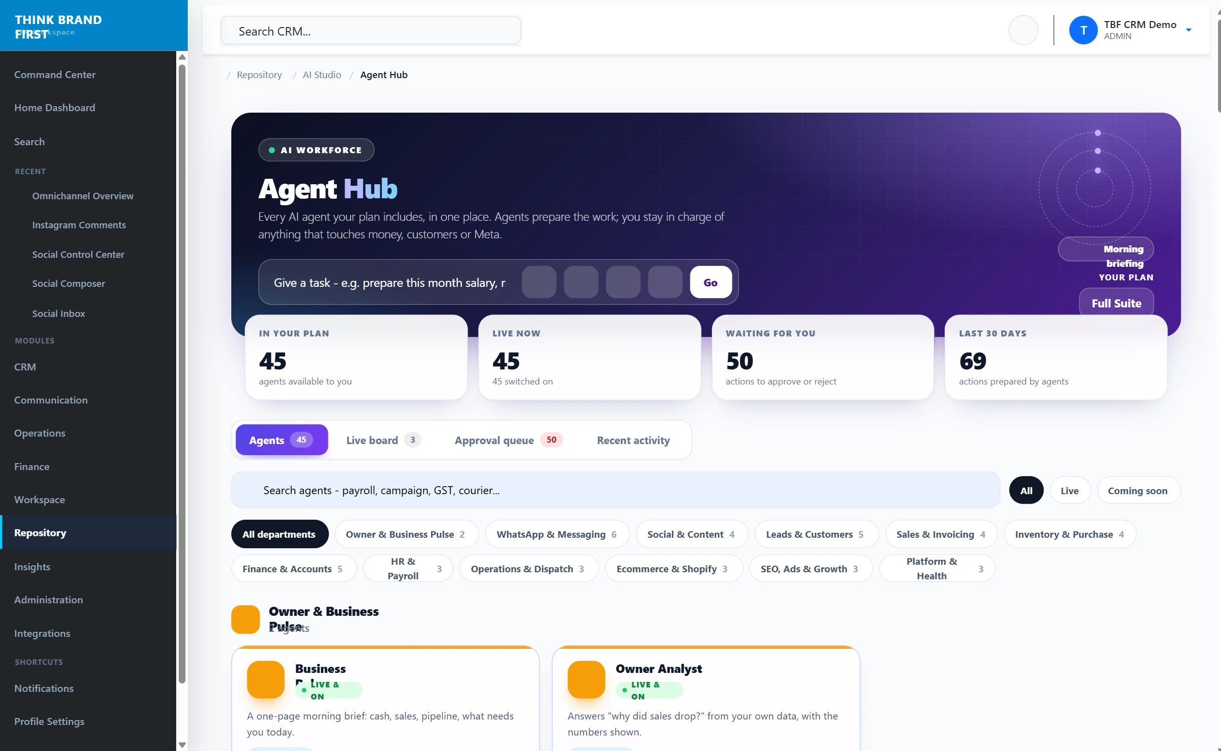Switch to the Agents tab

tap(281, 440)
